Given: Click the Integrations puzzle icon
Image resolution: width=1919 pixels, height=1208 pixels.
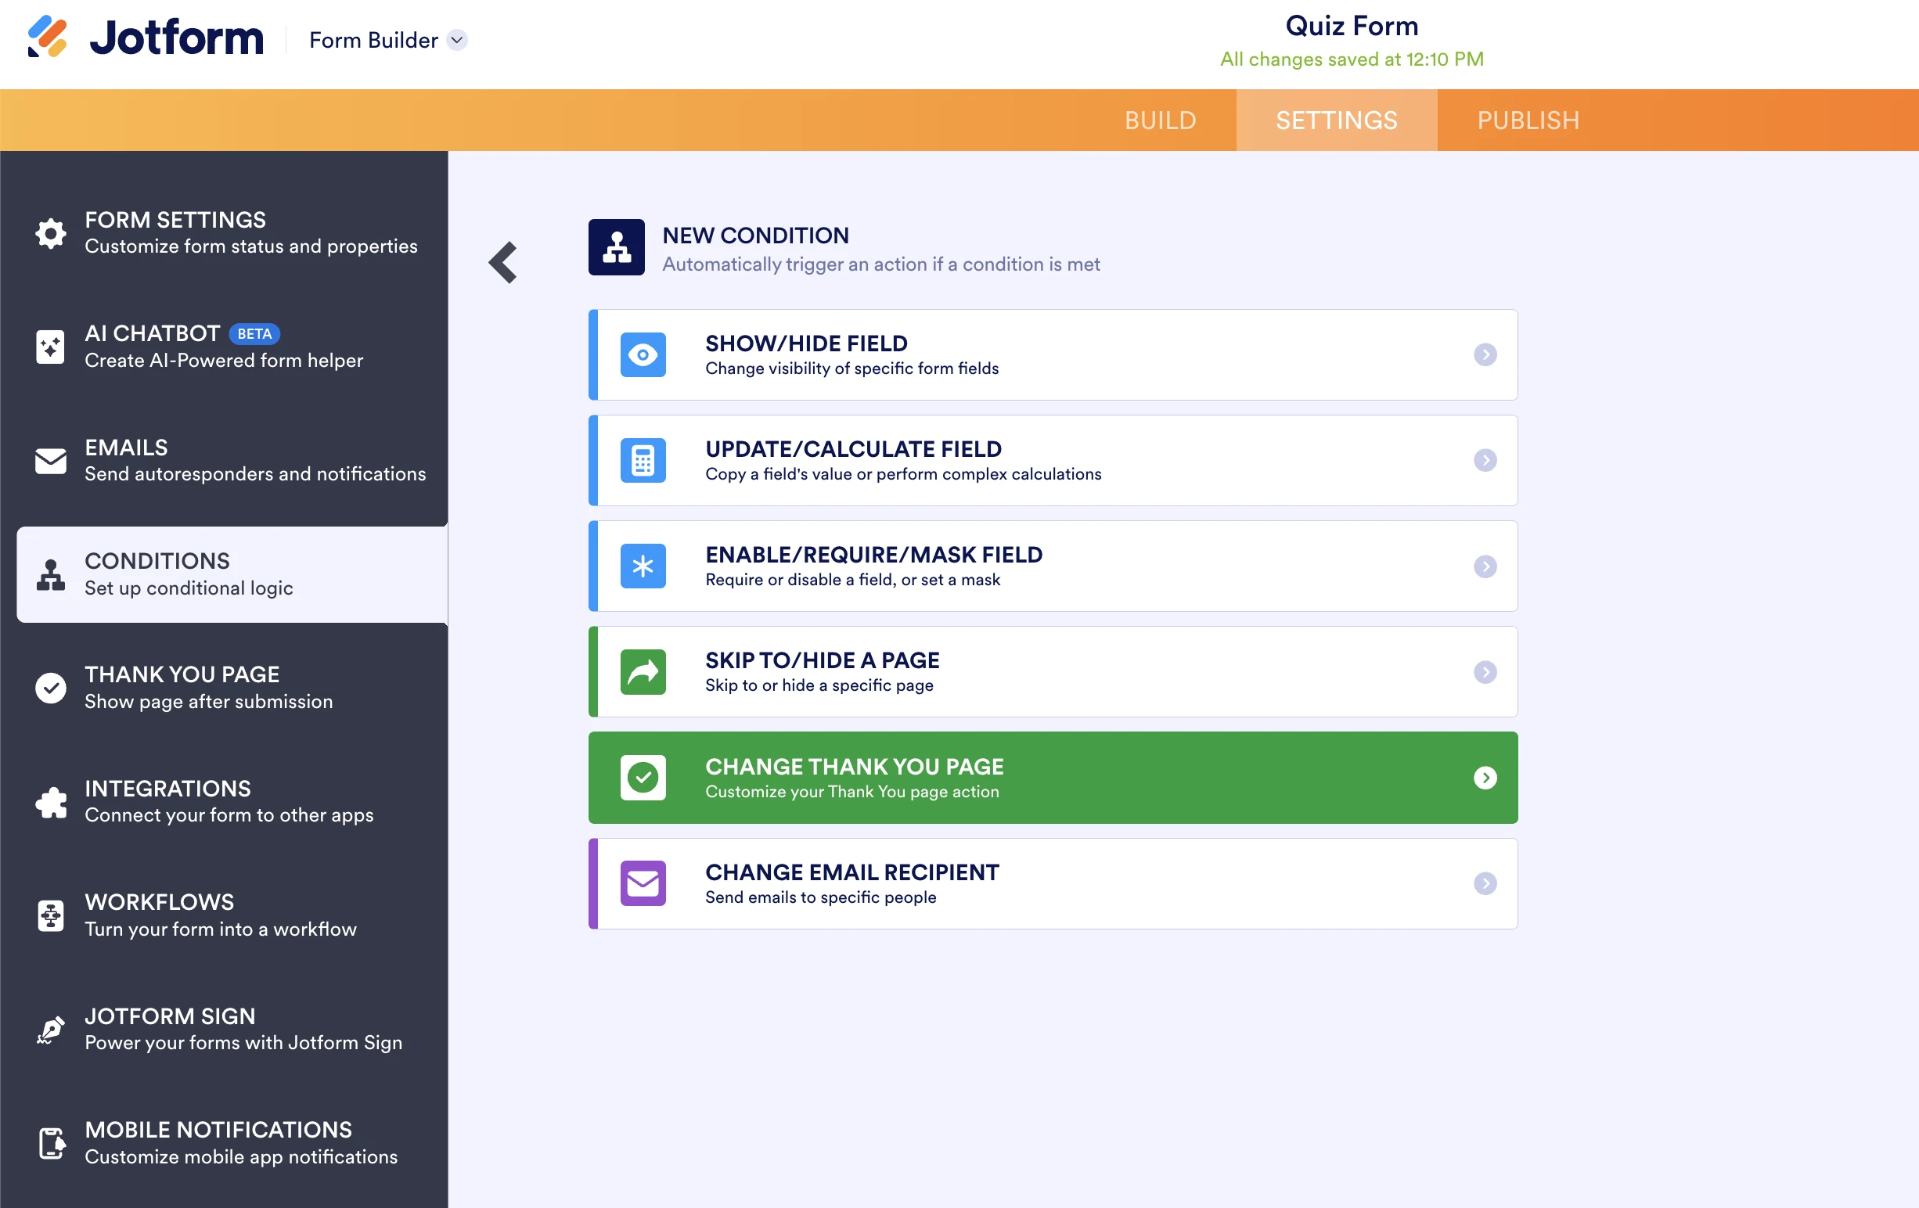Looking at the screenshot, I should (50, 802).
